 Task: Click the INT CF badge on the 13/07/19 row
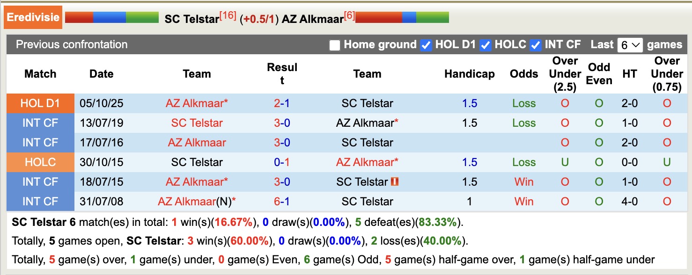pos(40,123)
